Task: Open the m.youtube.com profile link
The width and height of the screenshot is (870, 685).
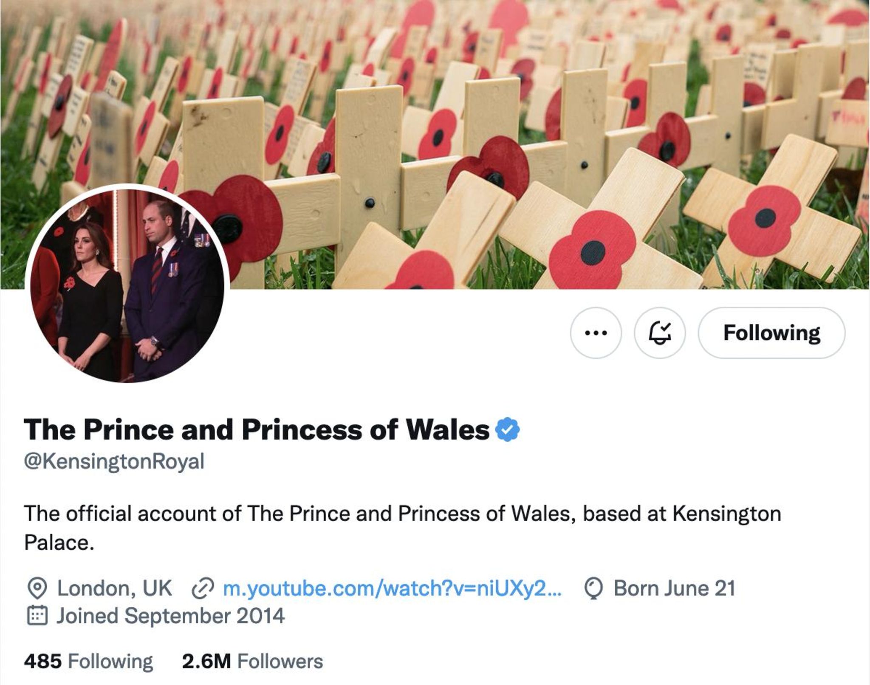Action: click(392, 589)
